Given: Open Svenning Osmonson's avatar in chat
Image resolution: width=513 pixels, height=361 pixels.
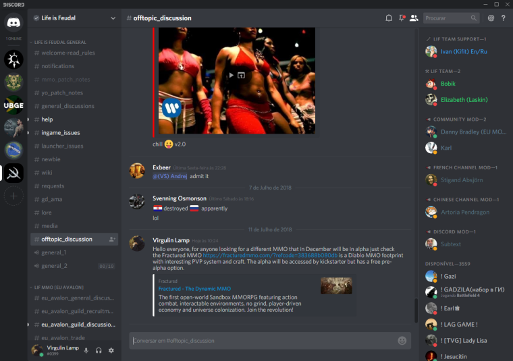Looking at the screenshot, I should [x=137, y=202].
